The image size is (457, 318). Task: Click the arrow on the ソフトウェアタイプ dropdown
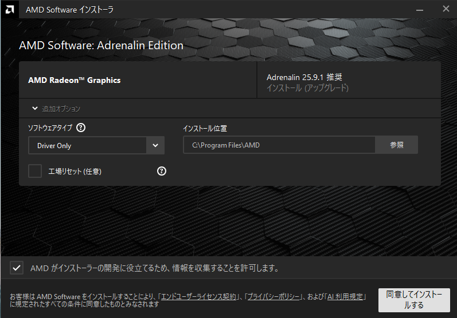[155, 145]
